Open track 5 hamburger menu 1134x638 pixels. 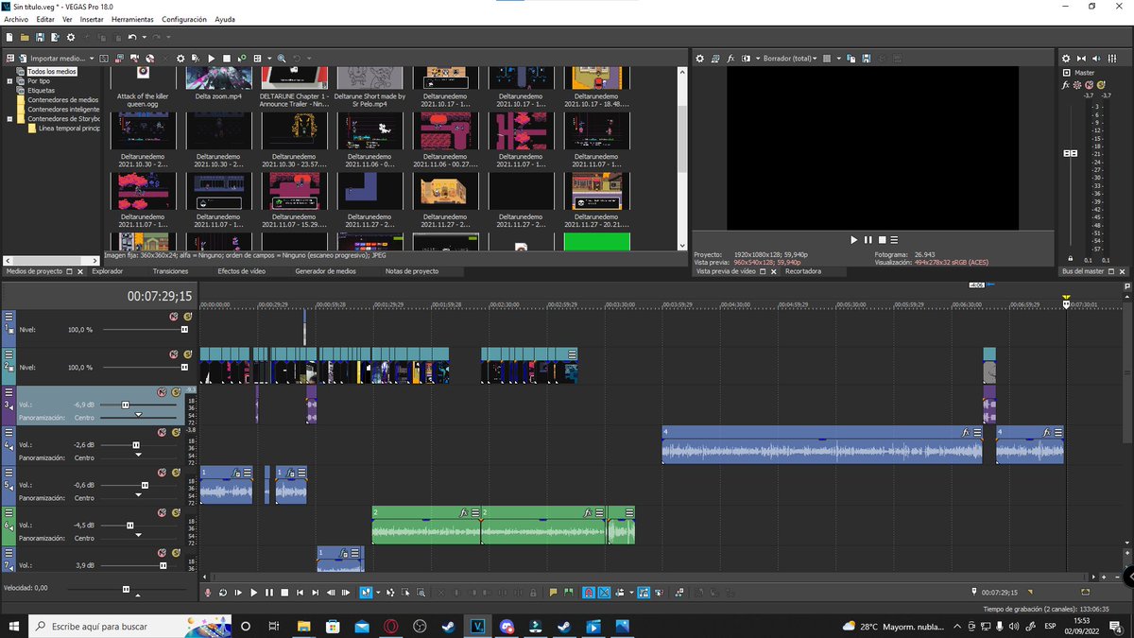click(9, 474)
